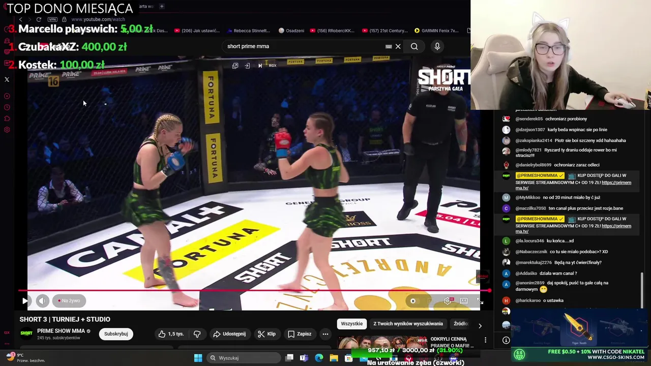
Task: Click the Zapisz button
Action: pyautogui.click(x=300, y=334)
